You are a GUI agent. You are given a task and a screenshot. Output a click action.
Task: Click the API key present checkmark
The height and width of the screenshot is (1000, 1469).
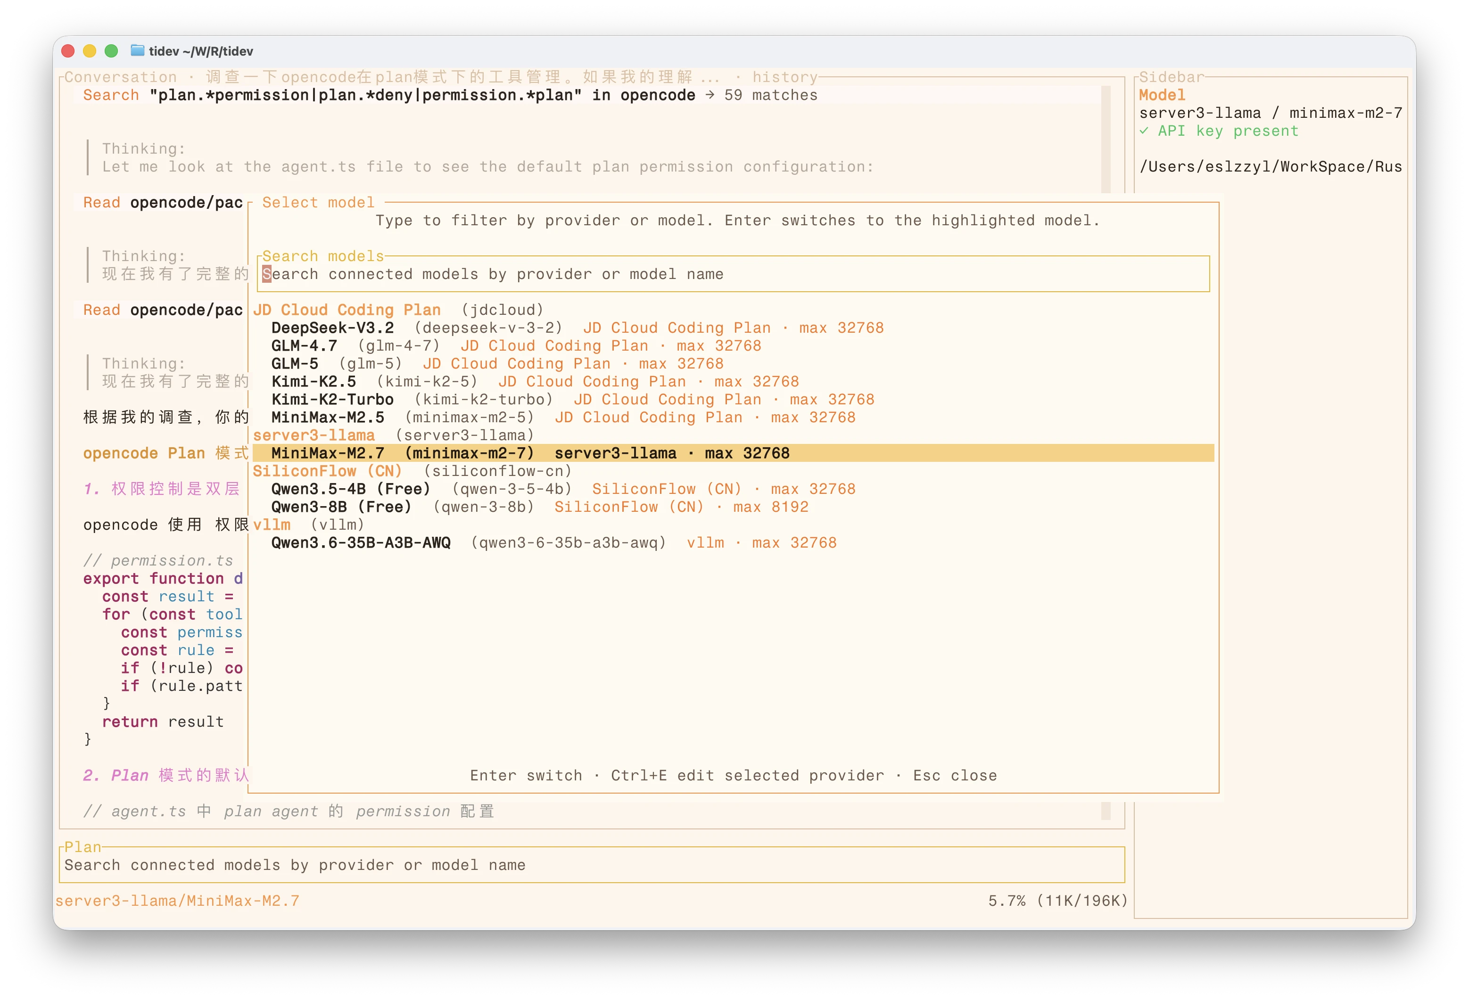click(1143, 131)
